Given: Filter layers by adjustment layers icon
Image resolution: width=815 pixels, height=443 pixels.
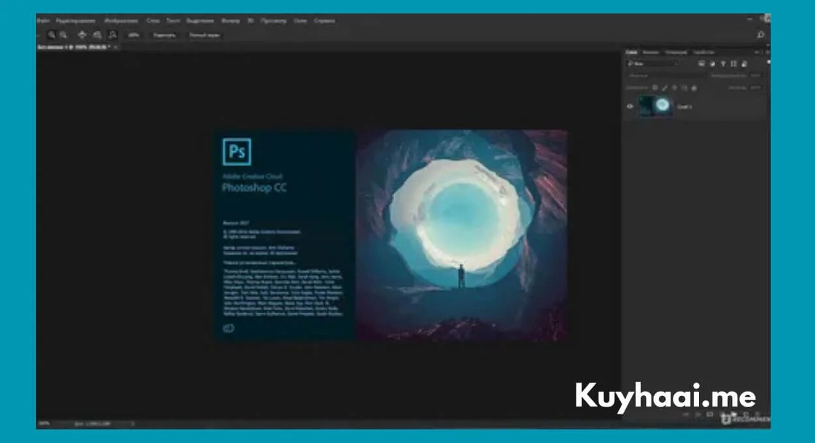Looking at the screenshot, I should pos(712,64).
